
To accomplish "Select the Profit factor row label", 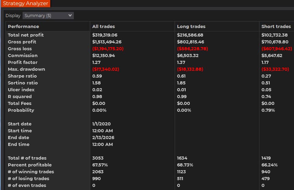I will 23,63.
